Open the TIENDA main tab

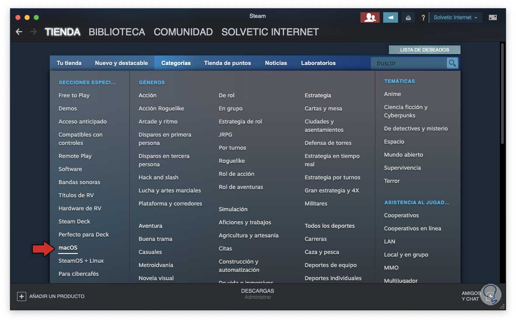(x=62, y=32)
